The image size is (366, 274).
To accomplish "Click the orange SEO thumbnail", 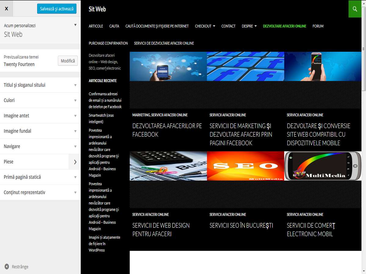I will click(246, 166).
